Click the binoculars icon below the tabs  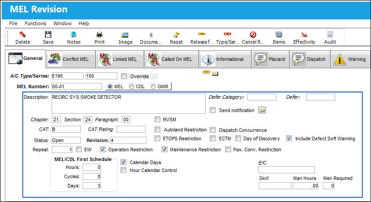(x=206, y=72)
